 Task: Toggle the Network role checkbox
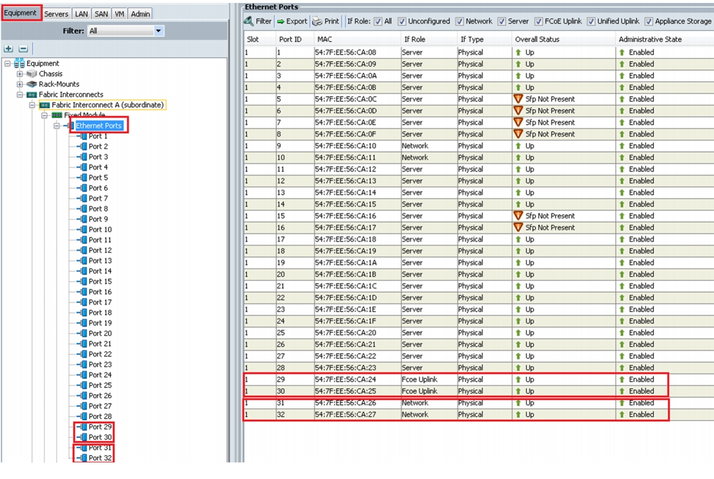pos(460,21)
